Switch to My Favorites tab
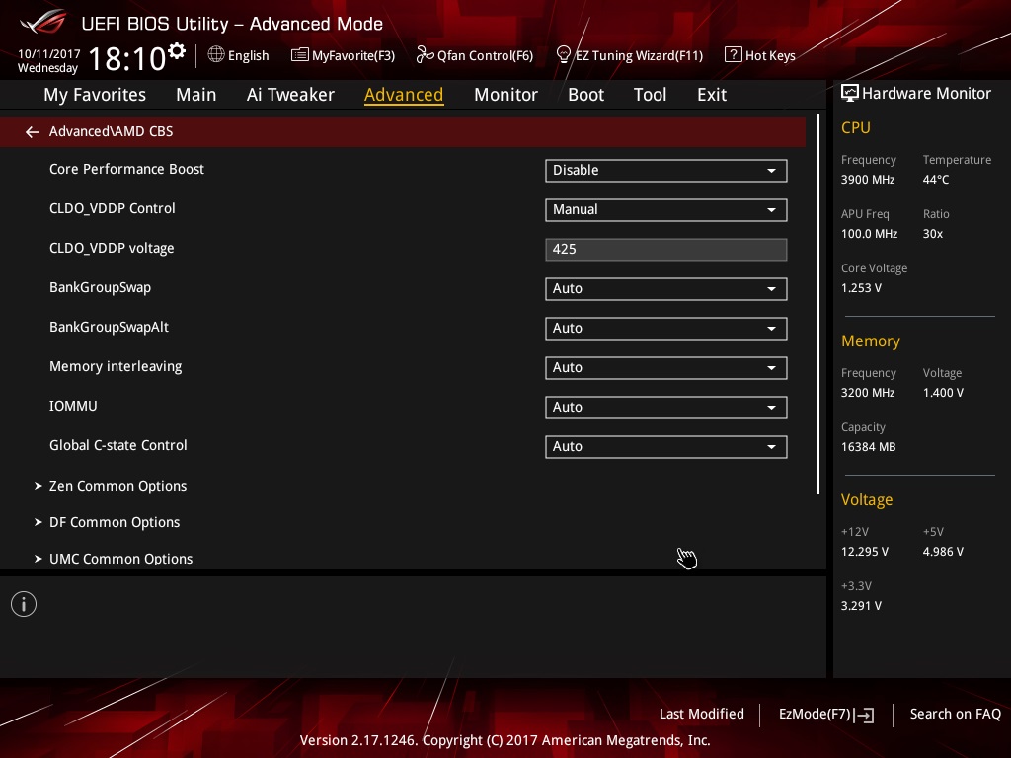This screenshot has height=758, width=1011. [x=95, y=95]
